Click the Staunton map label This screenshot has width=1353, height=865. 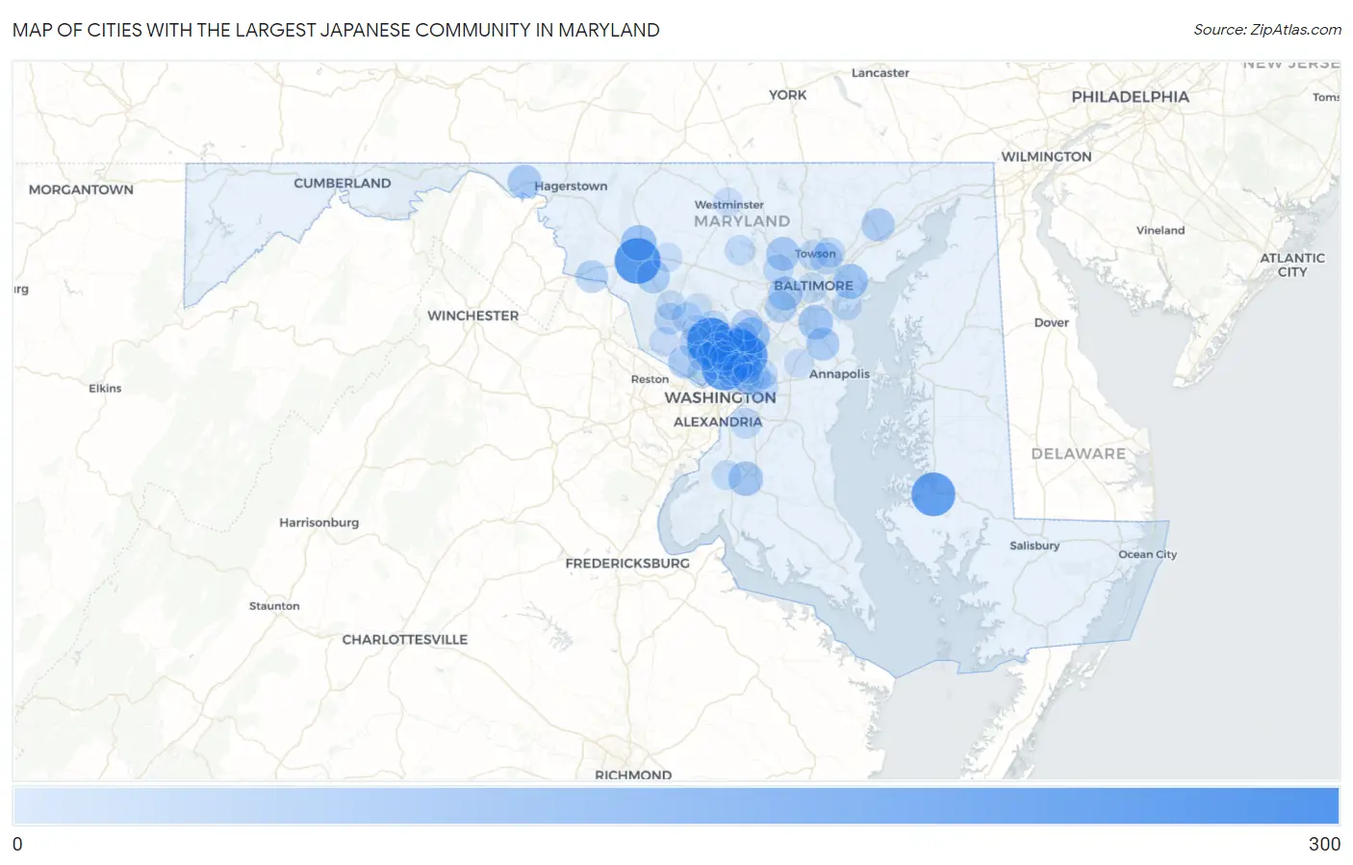click(x=274, y=606)
